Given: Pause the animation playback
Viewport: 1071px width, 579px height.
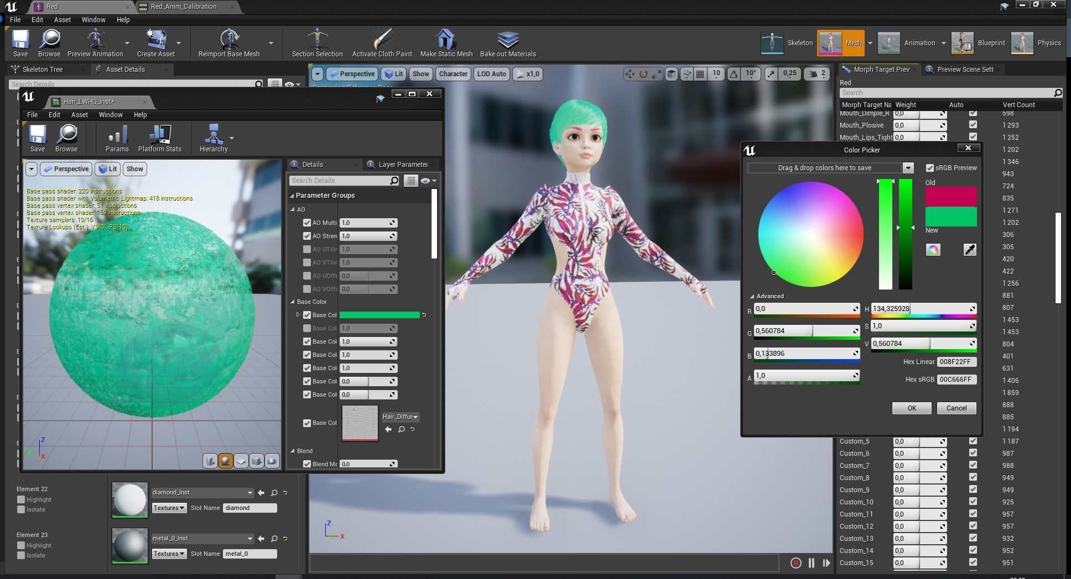Looking at the screenshot, I should pos(811,563).
